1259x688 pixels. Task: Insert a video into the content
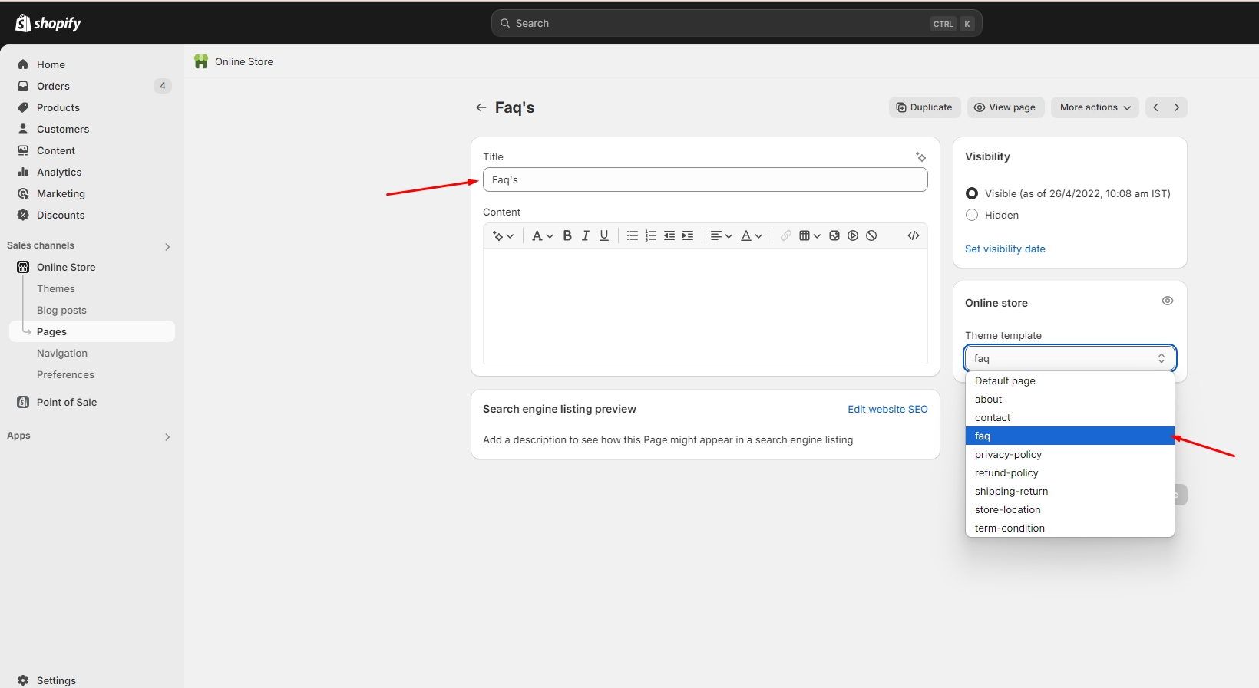coord(853,235)
